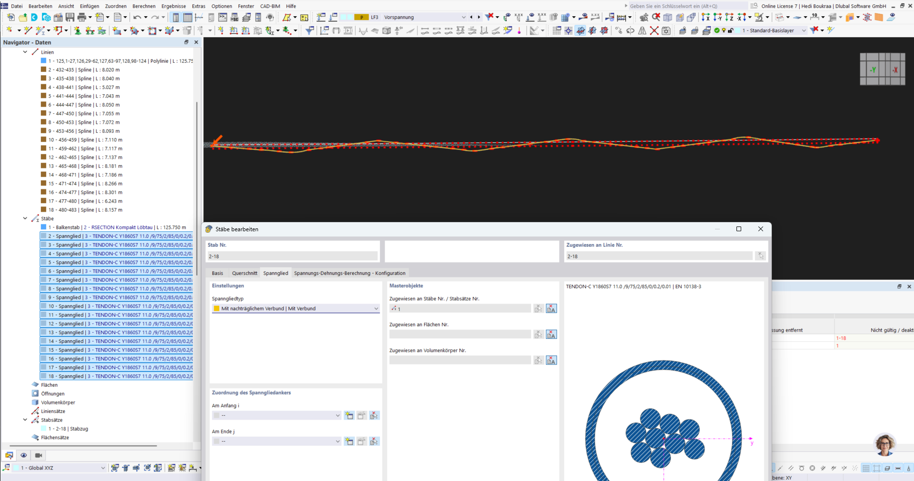The image size is (914, 481).
Task: Open the Global XYZ coordinate system dropdown
Action: tap(102, 468)
